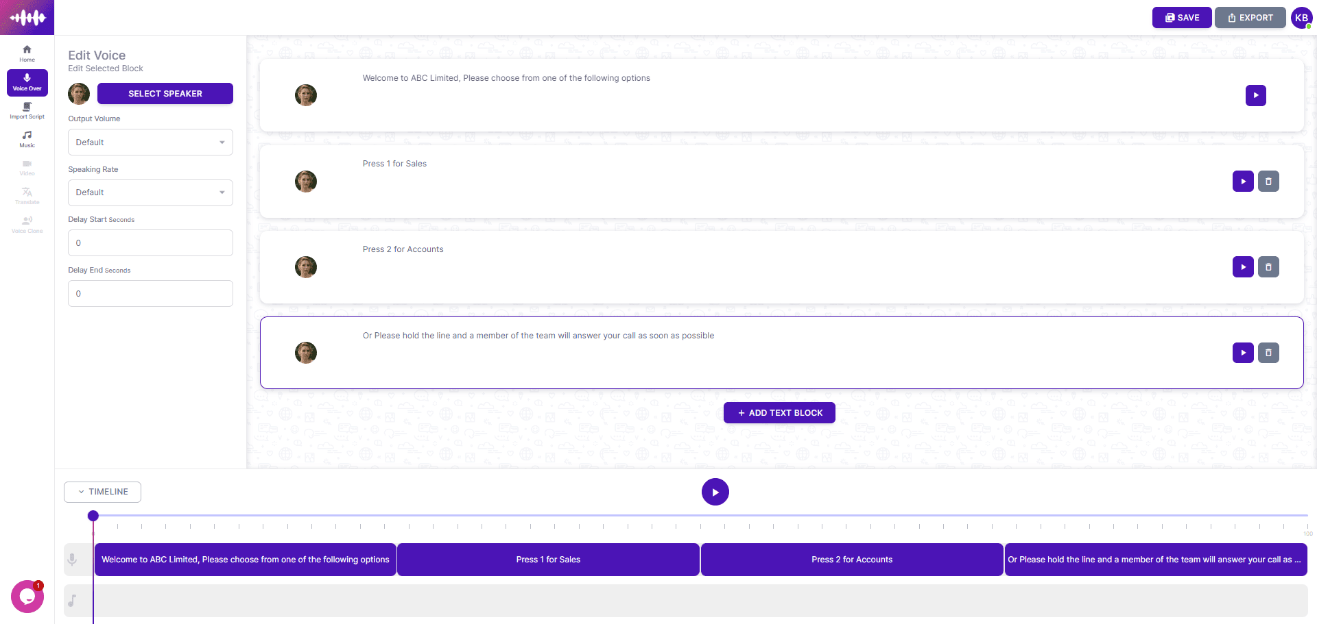The width and height of the screenshot is (1317, 624).
Task: Open the Speaking Rate dropdown
Action: coord(150,192)
